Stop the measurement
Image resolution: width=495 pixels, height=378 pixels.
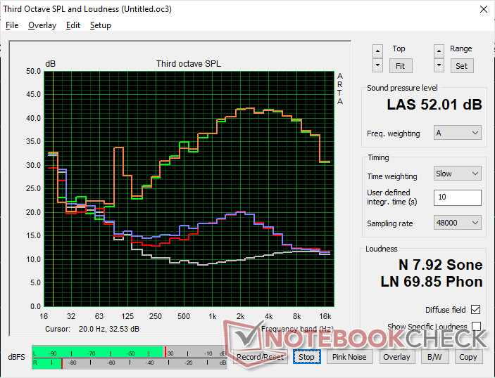click(306, 357)
